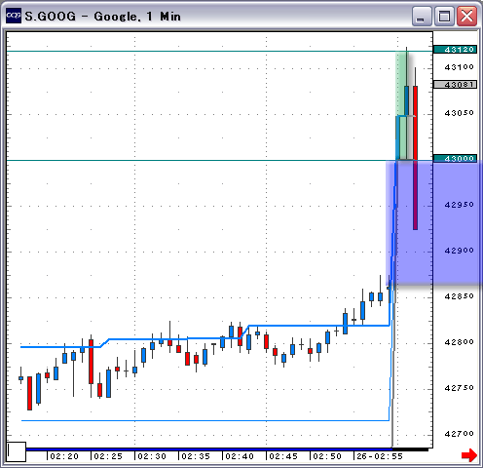Screen dimensions: 483x468
Task: Click the 42700 price axis value
Action: (459, 434)
